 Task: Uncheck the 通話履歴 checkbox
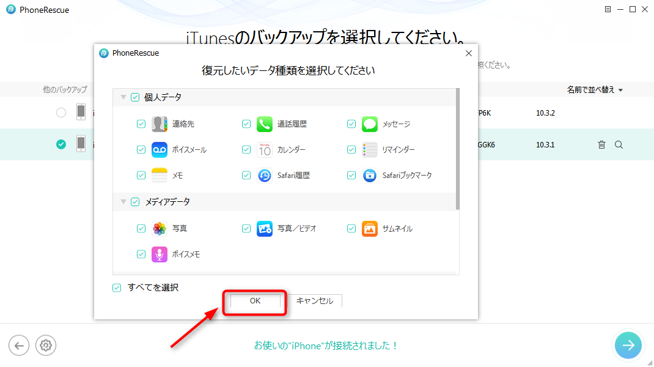tap(246, 124)
